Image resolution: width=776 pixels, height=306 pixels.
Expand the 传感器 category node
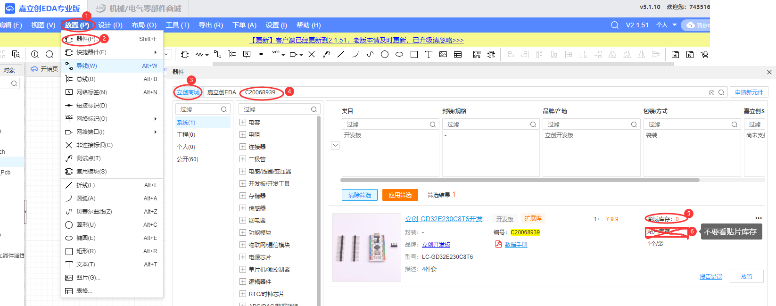[x=243, y=208]
